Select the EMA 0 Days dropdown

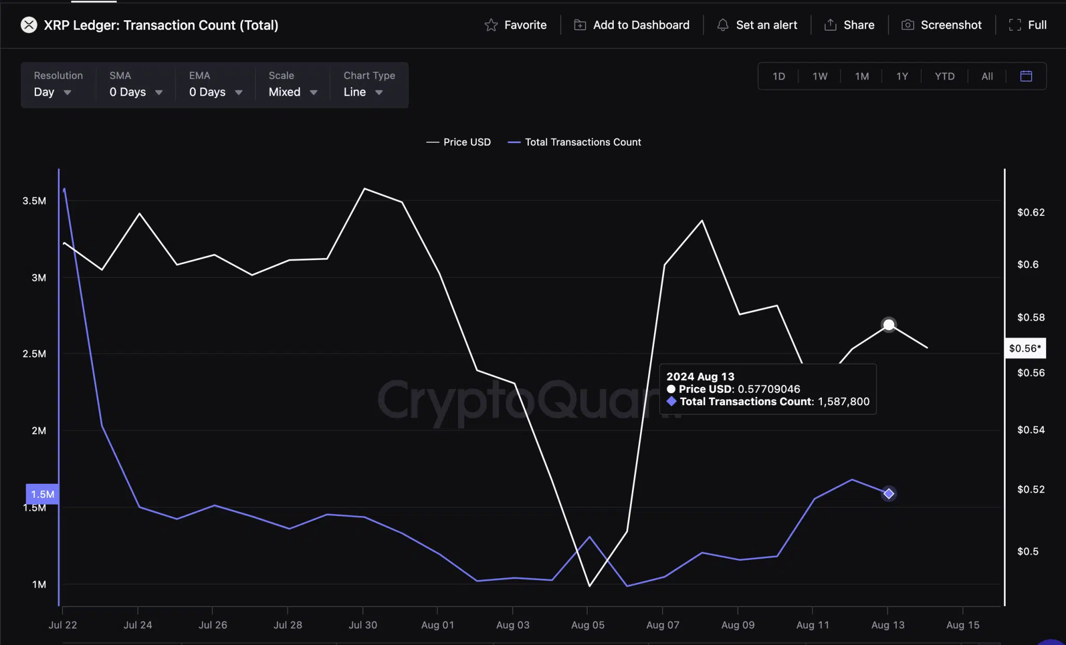[215, 91]
